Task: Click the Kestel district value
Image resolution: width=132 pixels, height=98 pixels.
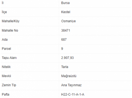Action: point(66,12)
